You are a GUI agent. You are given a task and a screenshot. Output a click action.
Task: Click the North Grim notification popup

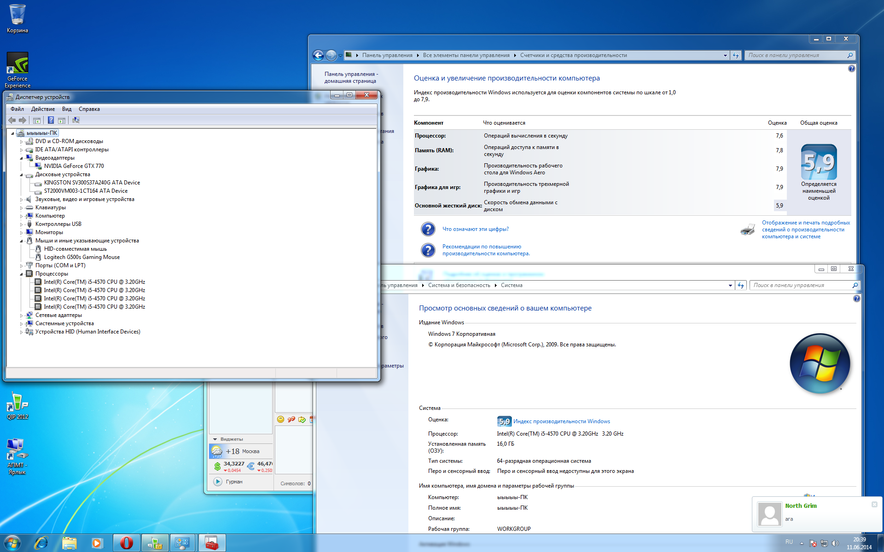point(817,514)
